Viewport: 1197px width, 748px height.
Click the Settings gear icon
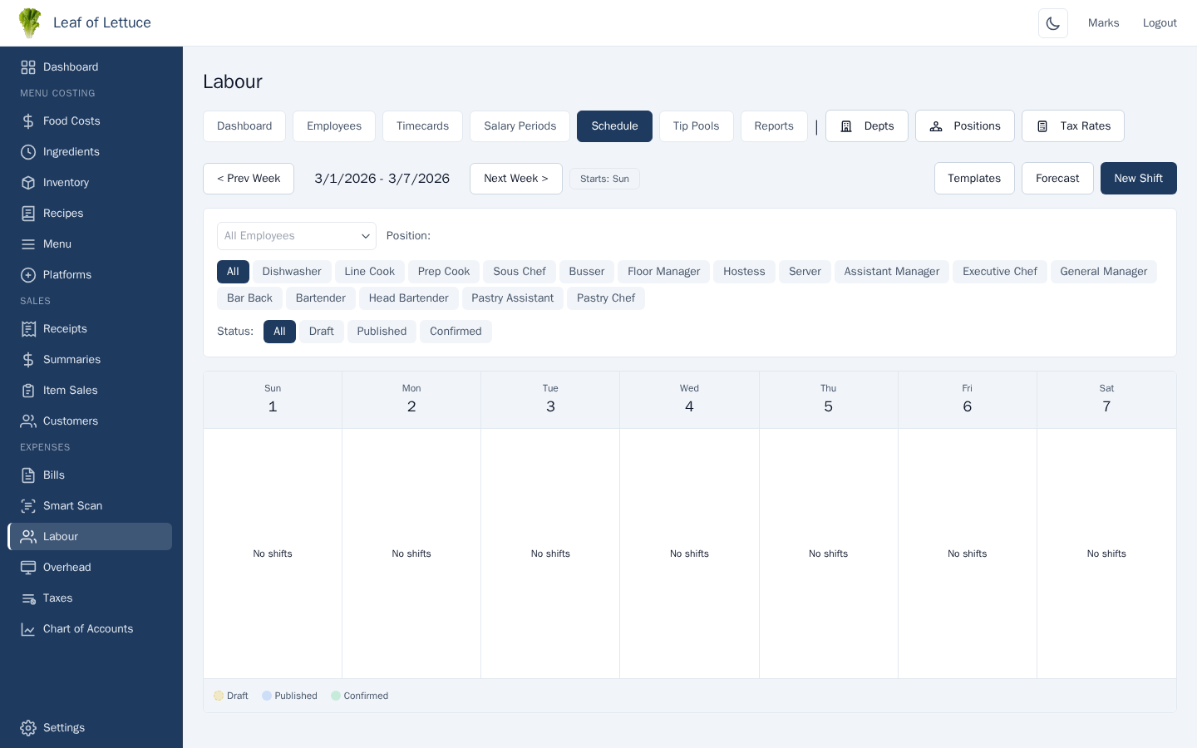(28, 728)
